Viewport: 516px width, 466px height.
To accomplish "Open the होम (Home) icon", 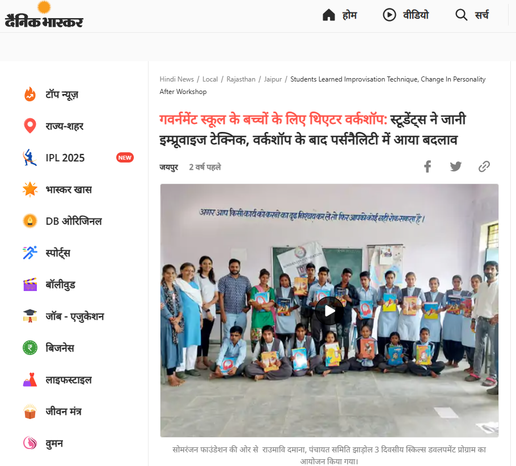I will [328, 15].
